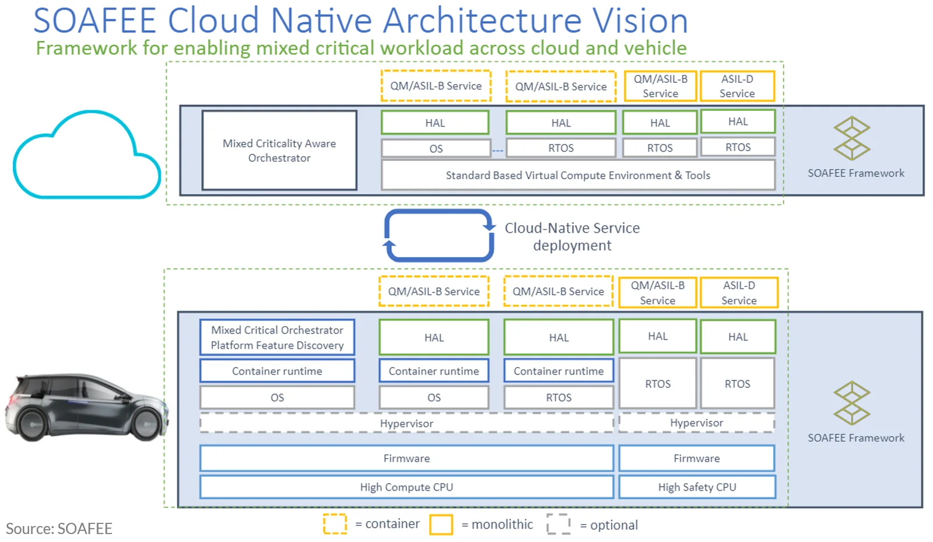Click the dashed gray optional legend swatch
This screenshot has height=542, width=933.
(x=559, y=524)
